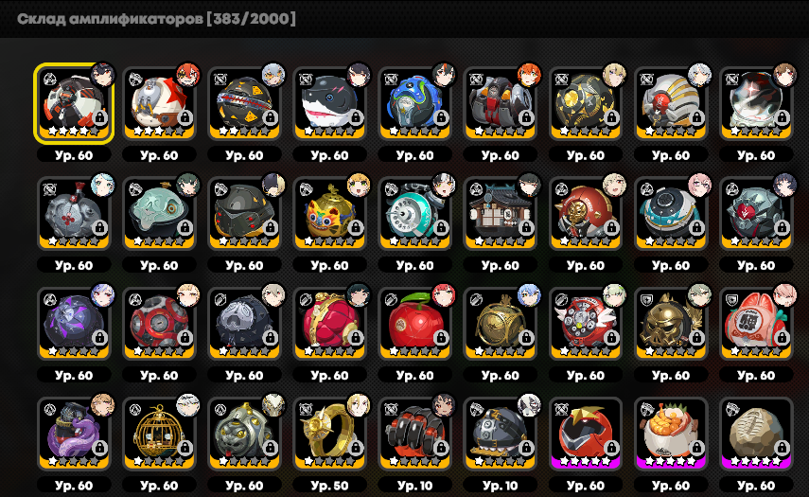
Task: Click Ур. 50 label under ring amplifier
Action: (329, 486)
